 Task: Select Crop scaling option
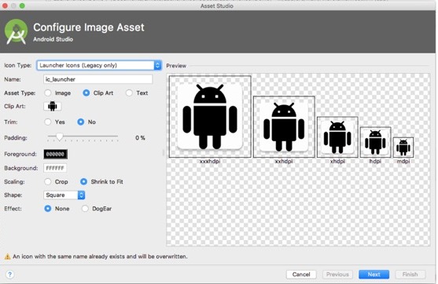click(x=48, y=182)
